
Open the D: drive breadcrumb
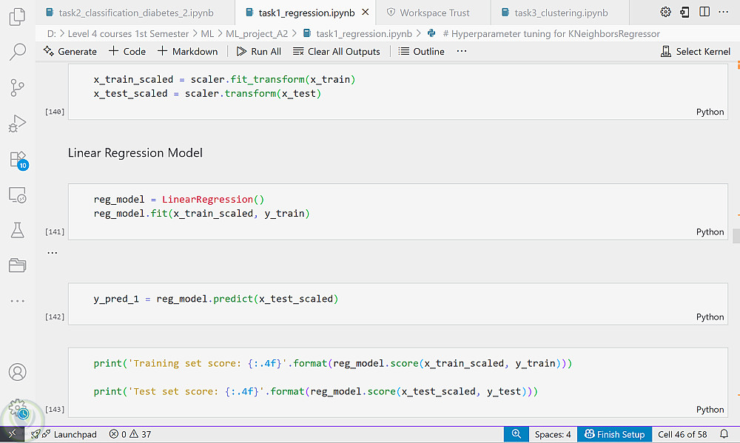tap(52, 33)
